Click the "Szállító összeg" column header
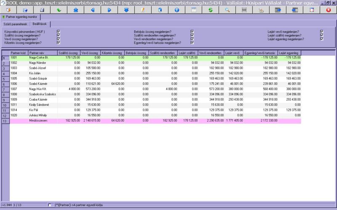 coord(69,53)
